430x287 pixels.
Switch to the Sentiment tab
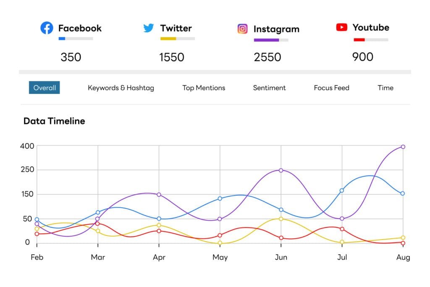(x=269, y=88)
